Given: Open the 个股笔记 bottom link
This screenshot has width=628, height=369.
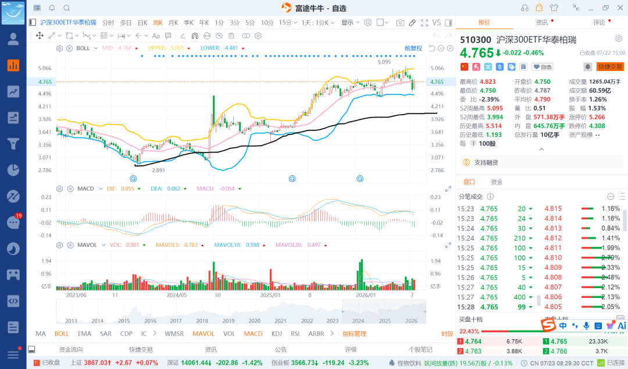Looking at the screenshot, I should [x=420, y=349].
